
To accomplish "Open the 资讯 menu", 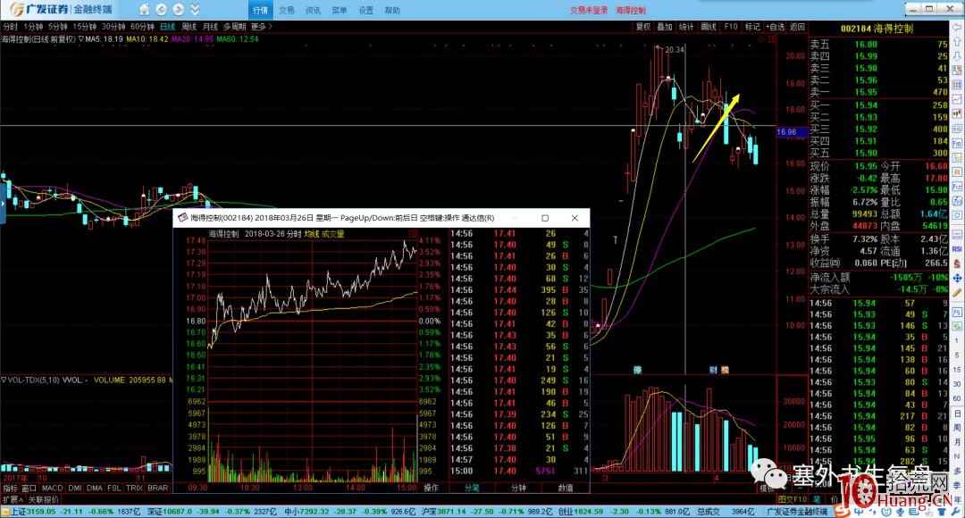I will tap(314, 11).
